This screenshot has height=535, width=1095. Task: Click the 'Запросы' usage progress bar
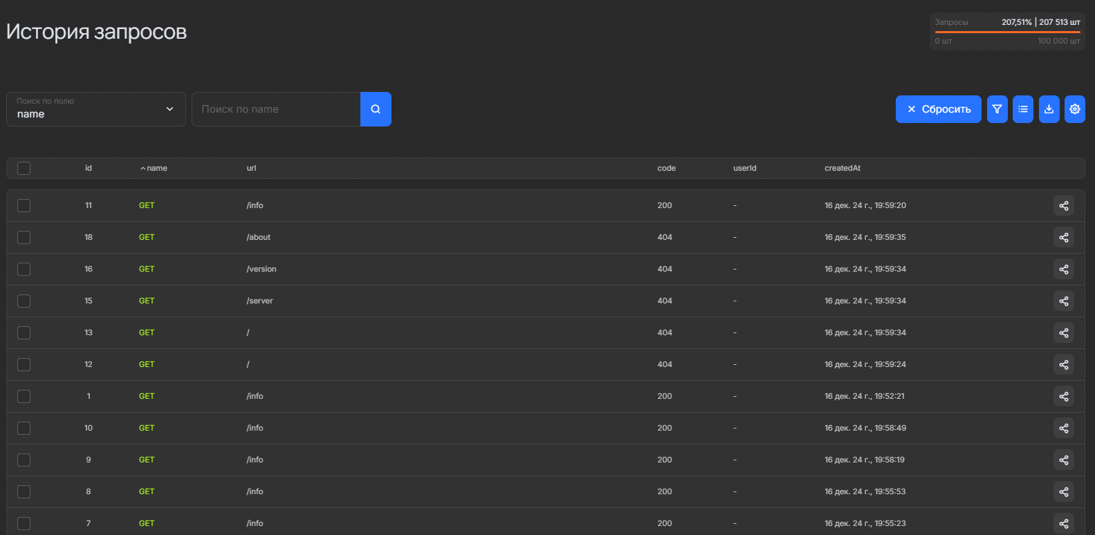point(1007,32)
